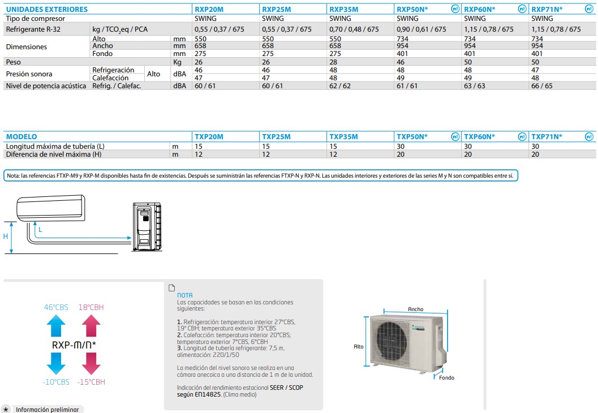Click the L pipe length label in diagram
Screen dimensions: 598x413
40,230
